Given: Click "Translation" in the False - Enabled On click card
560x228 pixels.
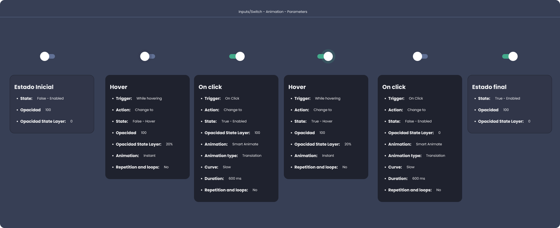Looking at the screenshot, I should pos(436,156).
